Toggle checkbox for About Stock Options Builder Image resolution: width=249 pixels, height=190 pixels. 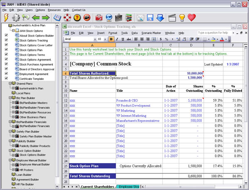click(6, 35)
